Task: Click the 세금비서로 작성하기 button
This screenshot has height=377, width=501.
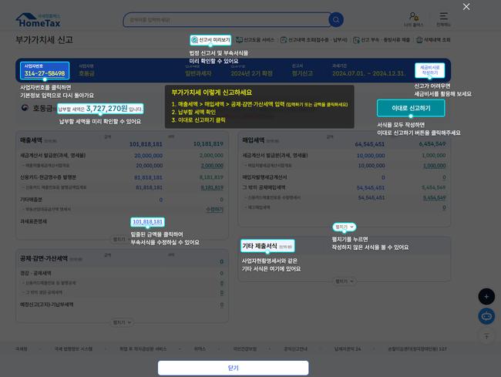Action: [429, 70]
